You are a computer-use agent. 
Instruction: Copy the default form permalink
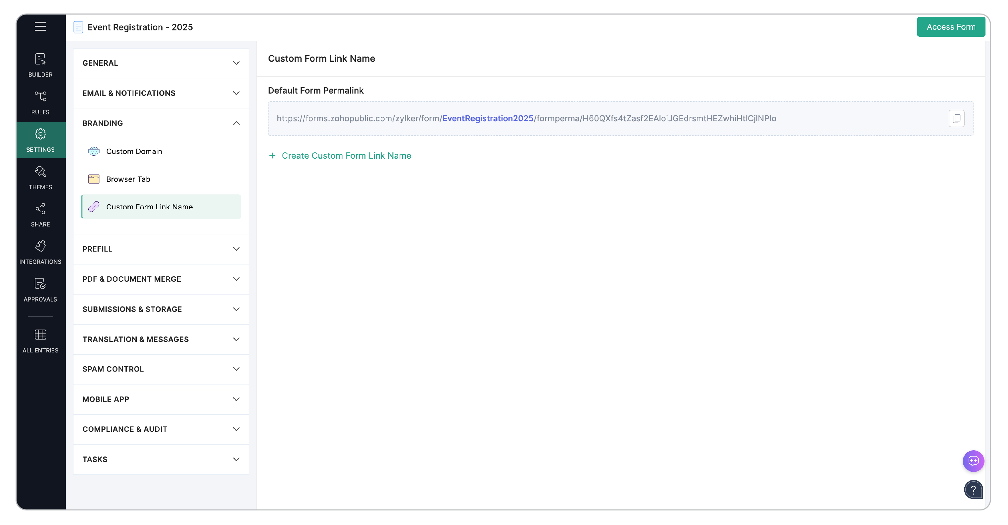[956, 118]
